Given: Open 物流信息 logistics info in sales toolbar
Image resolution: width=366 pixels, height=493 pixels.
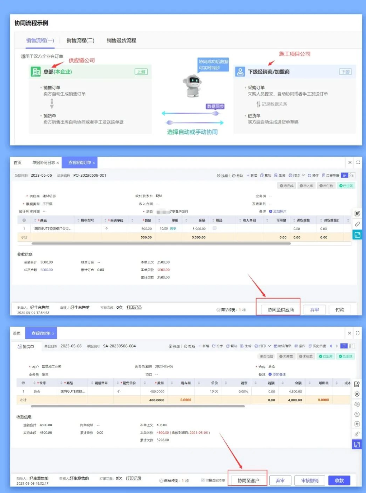Looking at the screenshot, I should (x=282, y=346).
